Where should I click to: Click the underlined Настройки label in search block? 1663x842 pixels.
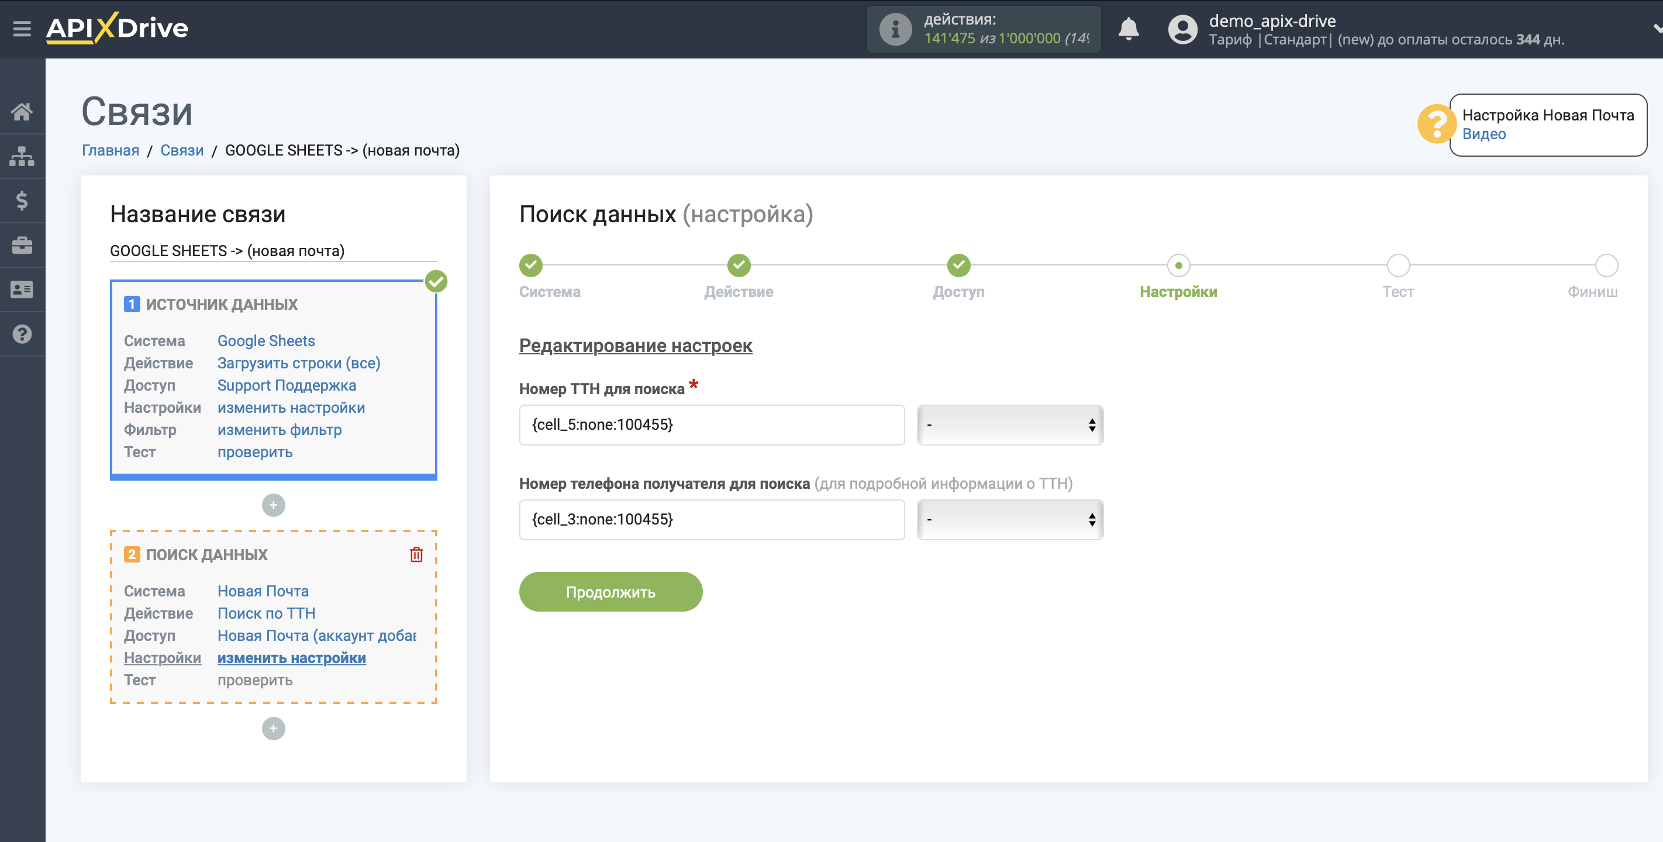click(x=163, y=658)
